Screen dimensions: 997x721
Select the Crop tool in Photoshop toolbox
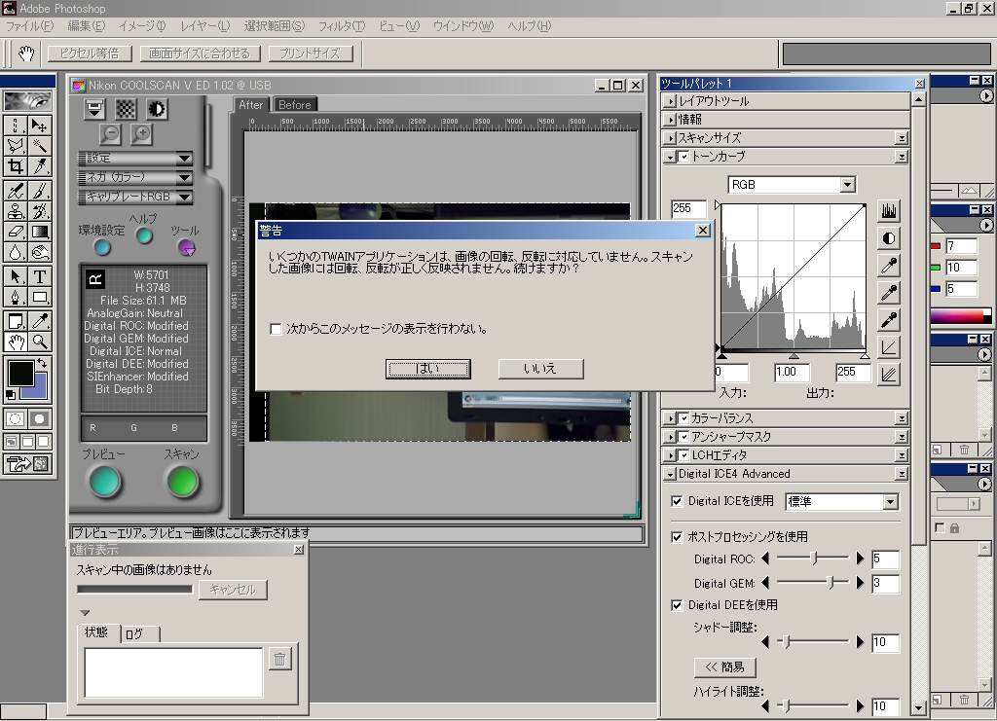[16, 166]
